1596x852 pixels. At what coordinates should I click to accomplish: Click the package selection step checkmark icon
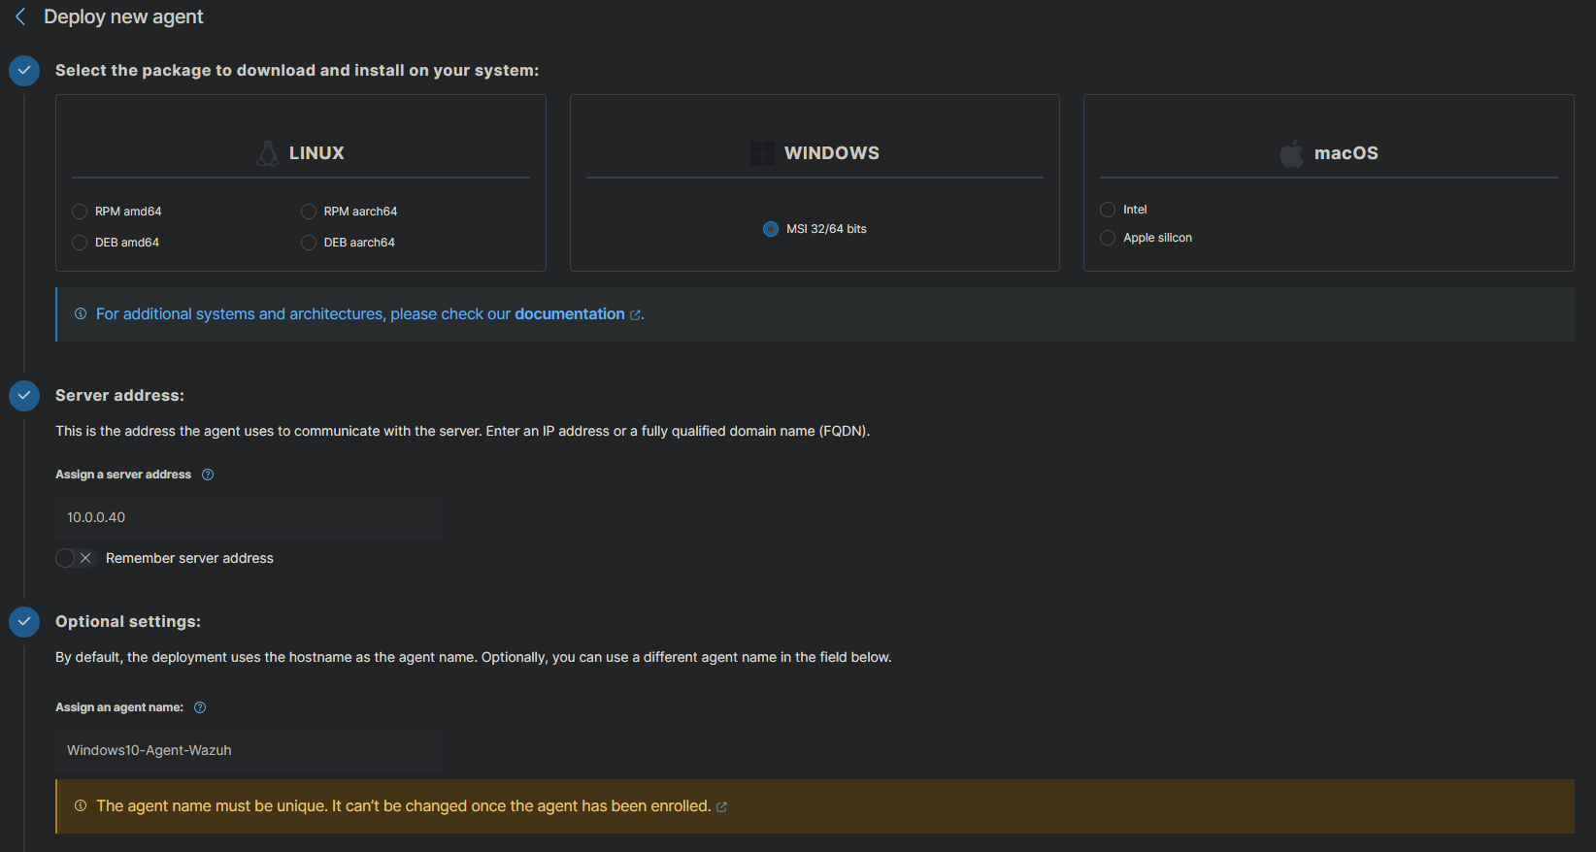coord(24,71)
